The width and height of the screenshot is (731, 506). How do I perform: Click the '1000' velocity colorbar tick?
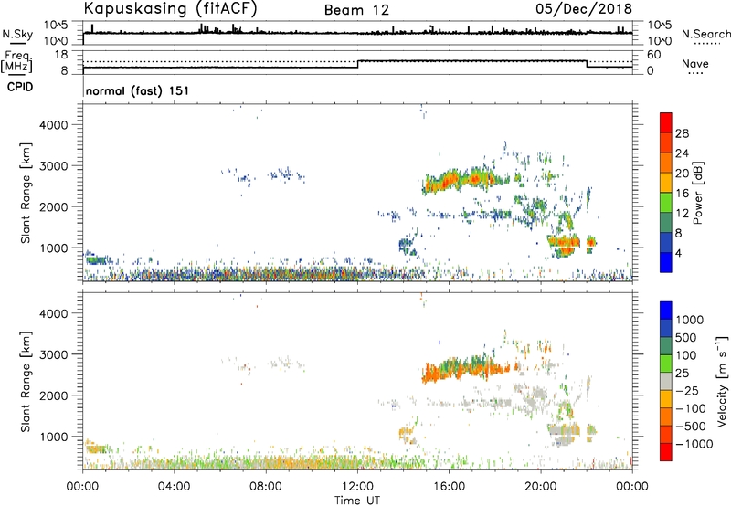(x=689, y=320)
